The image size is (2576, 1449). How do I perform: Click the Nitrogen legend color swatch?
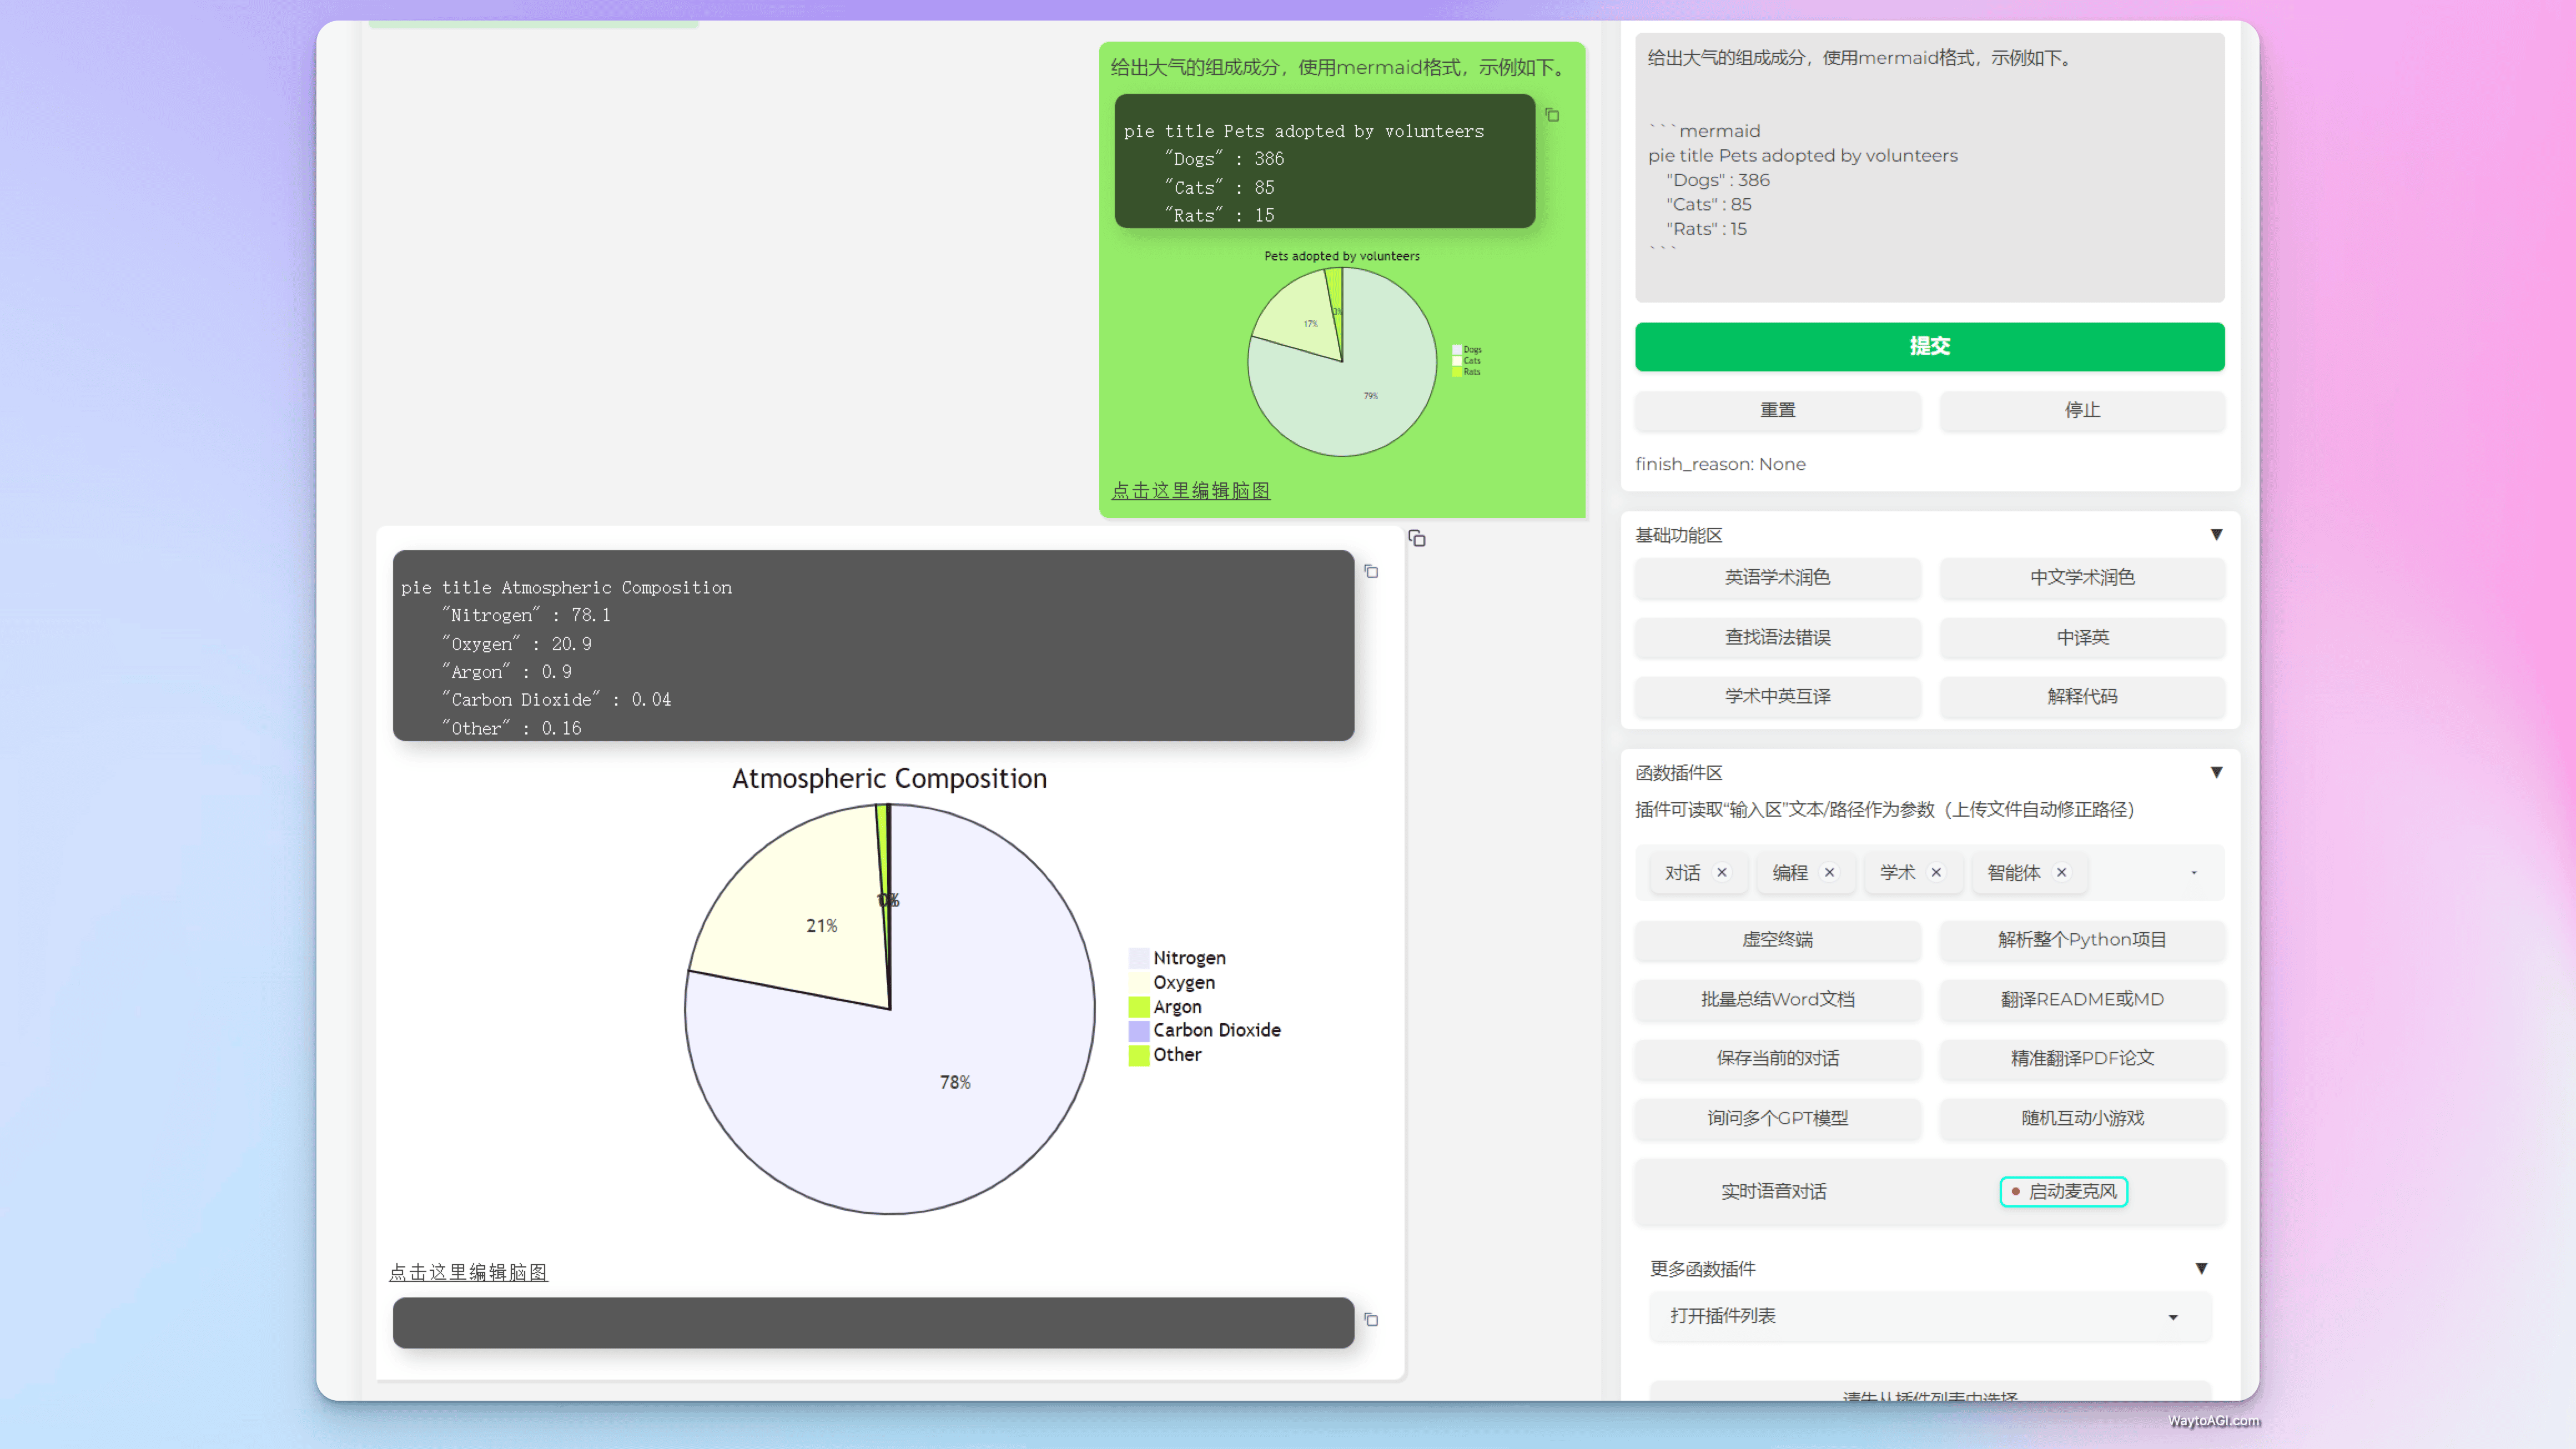(1138, 958)
